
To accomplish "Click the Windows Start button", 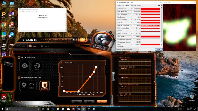I will [x=2, y=109].
